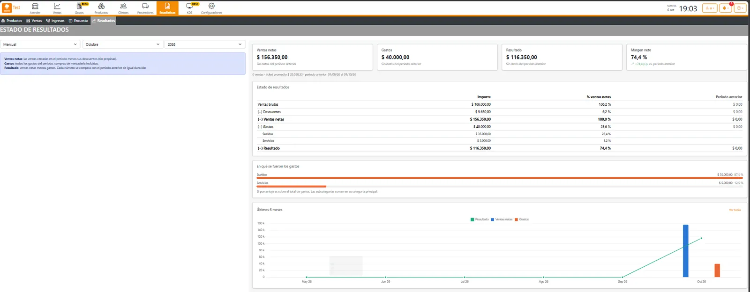Open the Mensual period dropdown
Image resolution: width=750 pixels, height=292 pixels.
40,44
